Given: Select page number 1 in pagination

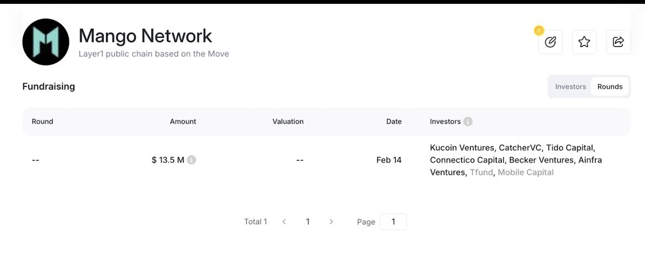Looking at the screenshot, I should tap(308, 222).
